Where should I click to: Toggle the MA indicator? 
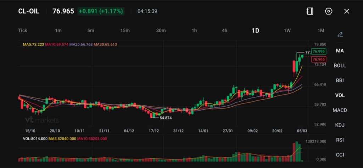(x=340, y=51)
